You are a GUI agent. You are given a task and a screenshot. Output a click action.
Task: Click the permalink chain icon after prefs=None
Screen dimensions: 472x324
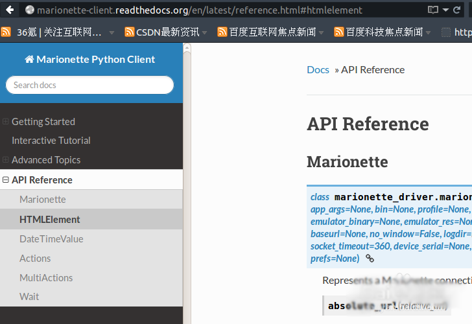(x=370, y=259)
